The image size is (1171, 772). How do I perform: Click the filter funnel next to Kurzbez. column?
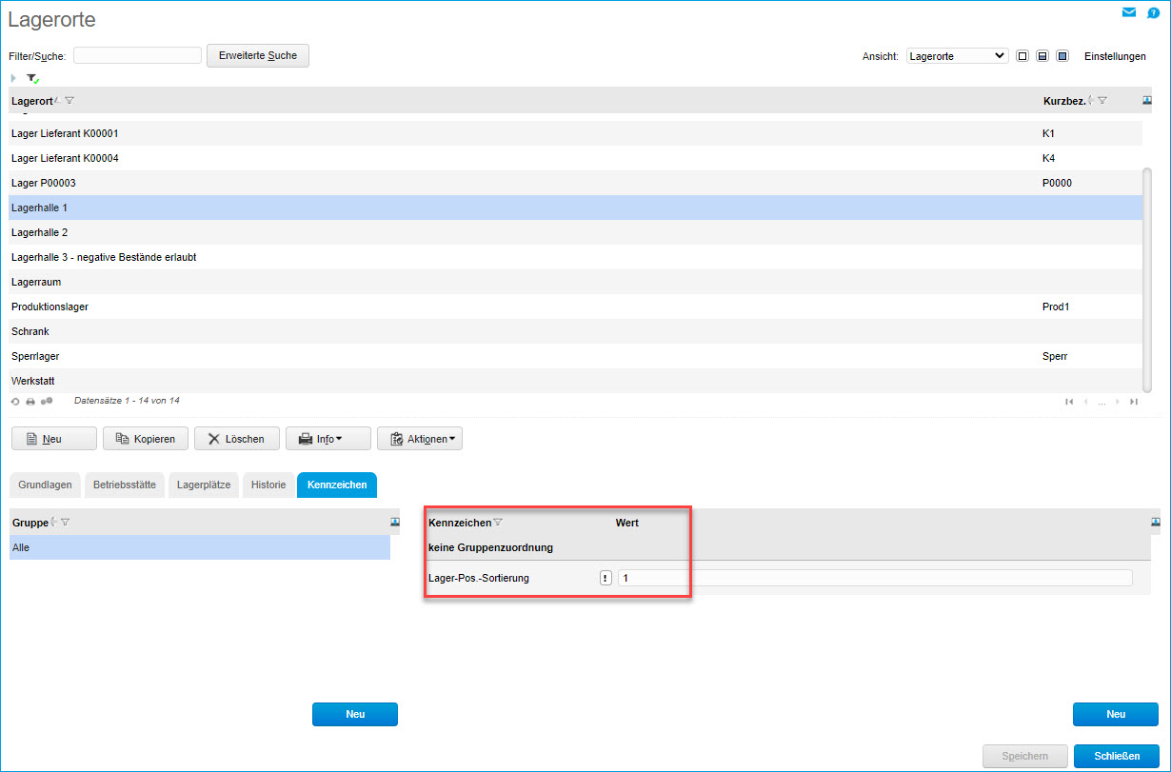(x=1102, y=101)
